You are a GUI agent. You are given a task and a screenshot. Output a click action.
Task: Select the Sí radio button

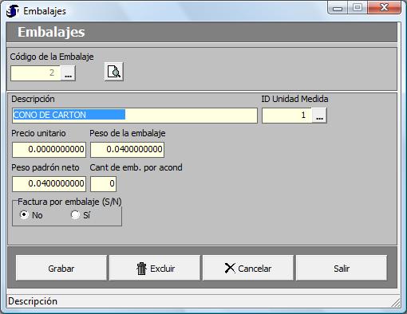click(x=75, y=214)
